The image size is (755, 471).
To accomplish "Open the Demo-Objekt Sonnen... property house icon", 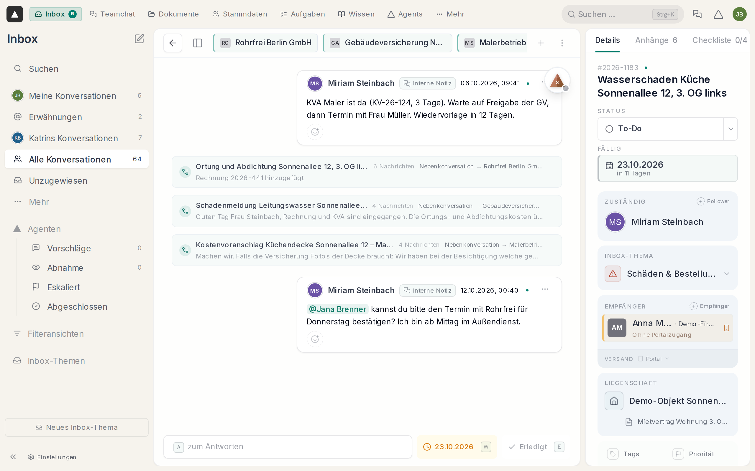I will (614, 401).
